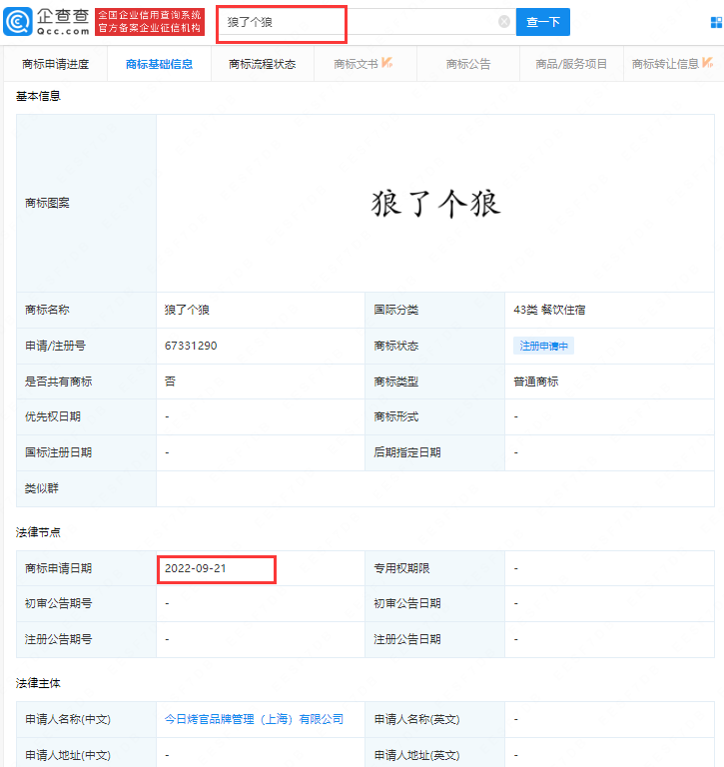Open the 商标流程状态 tab
724x767 pixels.
(x=262, y=64)
